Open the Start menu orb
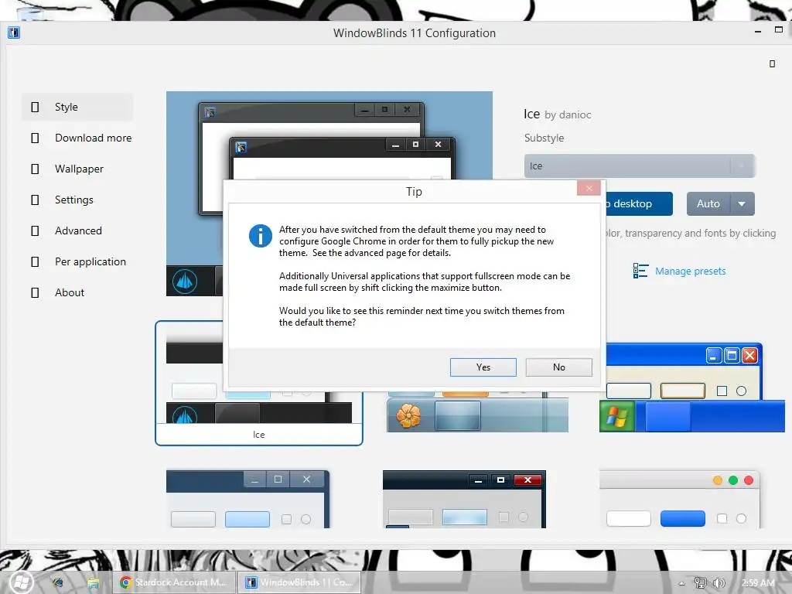This screenshot has width=792, height=594. [x=21, y=582]
